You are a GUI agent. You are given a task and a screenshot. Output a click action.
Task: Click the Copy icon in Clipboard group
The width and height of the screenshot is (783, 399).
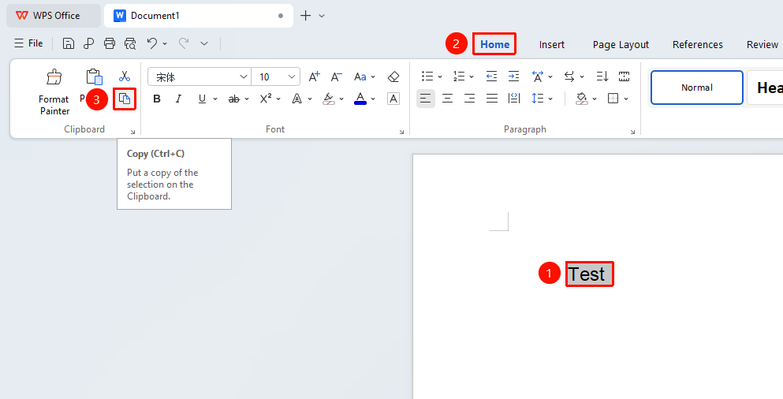coord(125,99)
